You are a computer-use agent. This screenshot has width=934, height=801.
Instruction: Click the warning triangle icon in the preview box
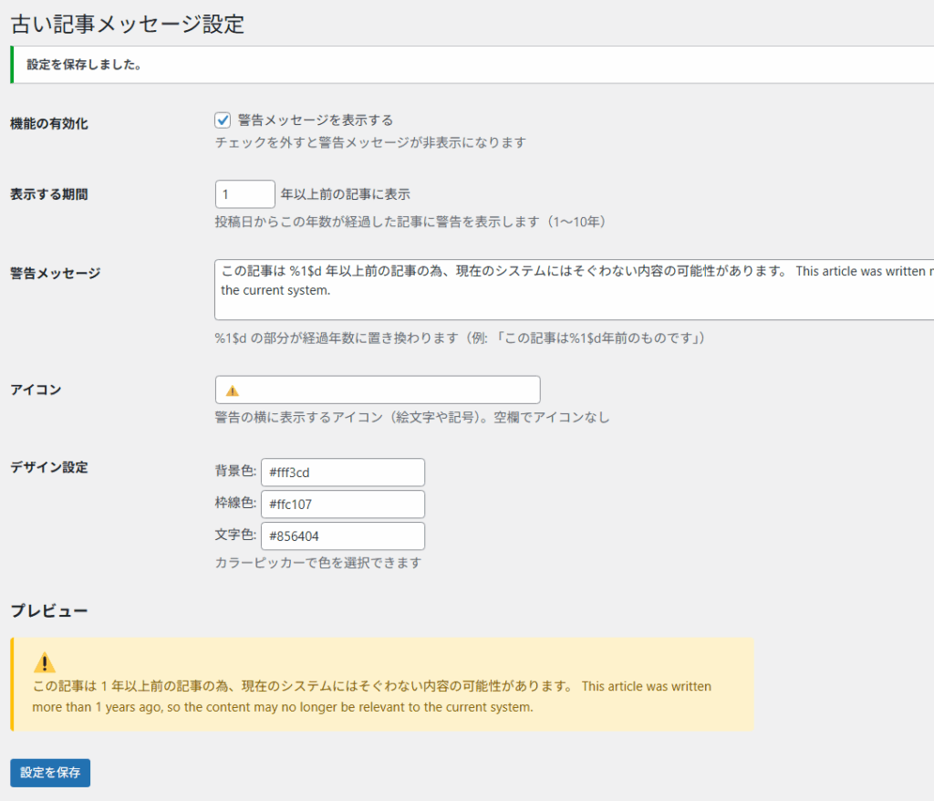[x=45, y=662]
